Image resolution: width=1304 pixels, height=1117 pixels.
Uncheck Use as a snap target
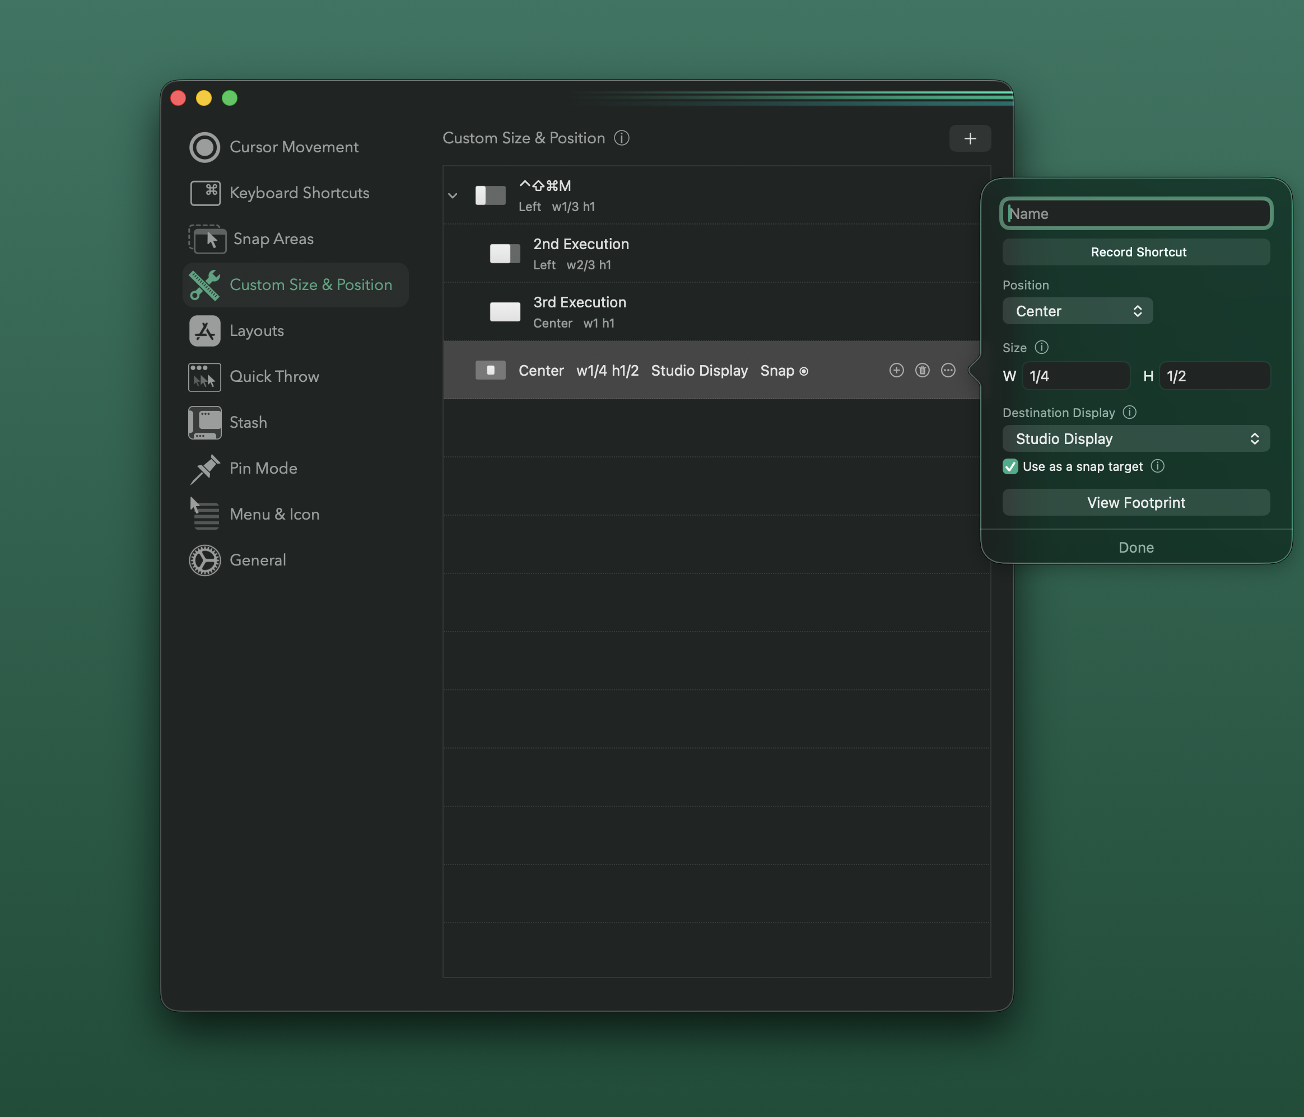click(1010, 466)
